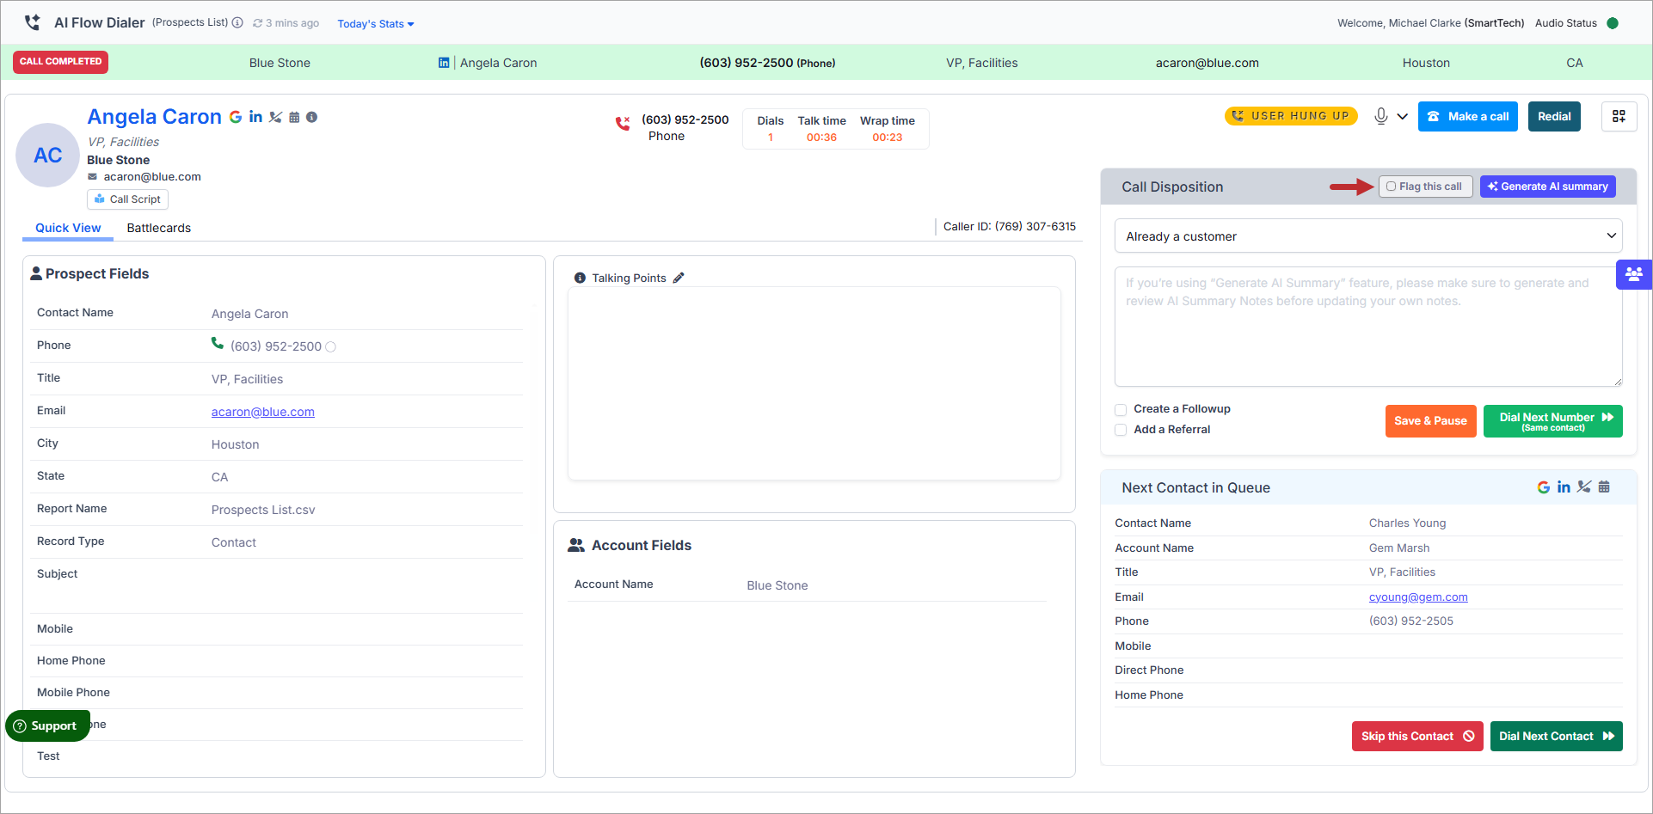
Task: Click the Dial Next Contact button
Action: [1556, 737]
